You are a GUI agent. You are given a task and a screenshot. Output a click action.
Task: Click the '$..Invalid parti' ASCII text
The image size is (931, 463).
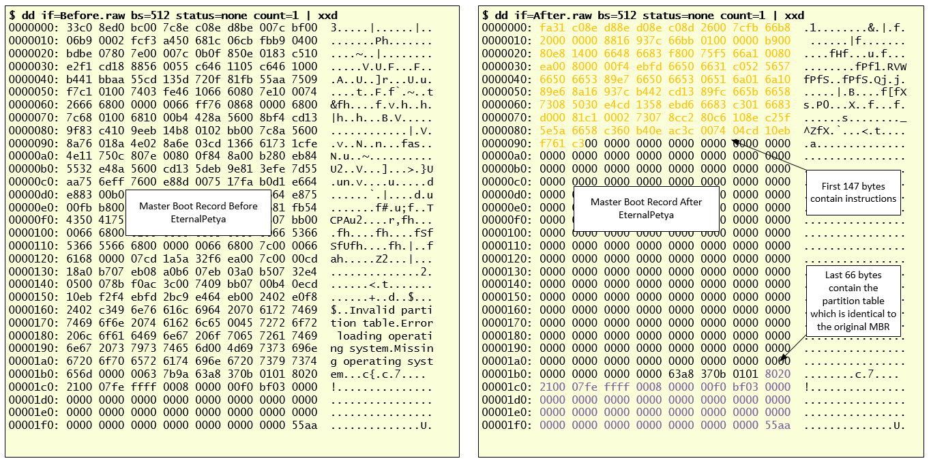point(381,310)
